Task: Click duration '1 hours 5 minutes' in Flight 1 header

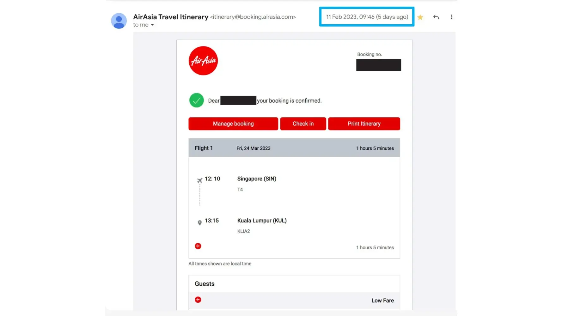Action: tap(375, 149)
